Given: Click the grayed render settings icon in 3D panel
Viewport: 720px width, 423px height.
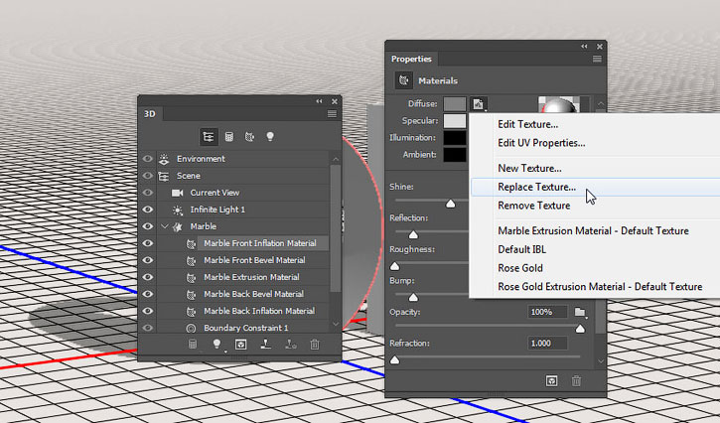Looking at the screenshot, I should click(193, 344).
